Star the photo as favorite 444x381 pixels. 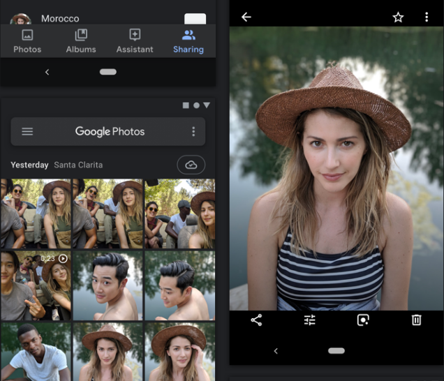[398, 17]
